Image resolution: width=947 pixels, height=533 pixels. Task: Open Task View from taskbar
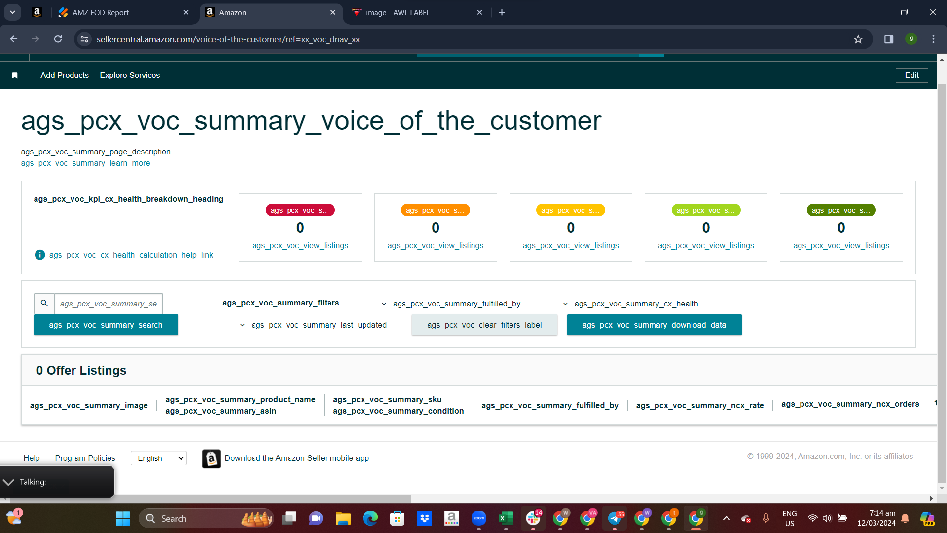pyautogui.click(x=289, y=518)
